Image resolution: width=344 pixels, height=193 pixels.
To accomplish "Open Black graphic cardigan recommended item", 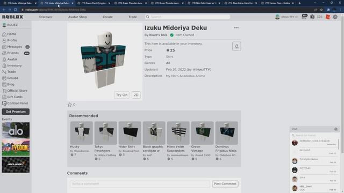I will (x=154, y=140).
